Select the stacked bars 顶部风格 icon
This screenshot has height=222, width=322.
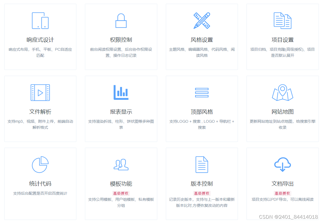(x=202, y=93)
